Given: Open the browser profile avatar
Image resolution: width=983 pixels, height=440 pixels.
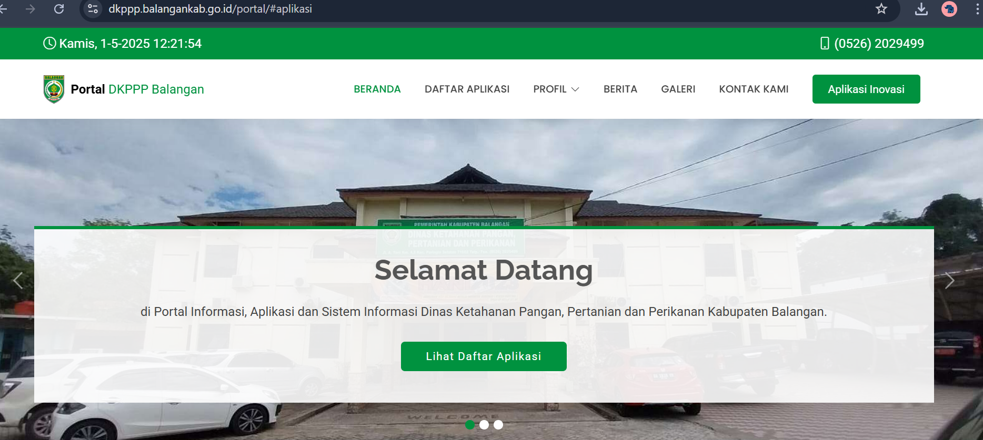Looking at the screenshot, I should point(949,9).
